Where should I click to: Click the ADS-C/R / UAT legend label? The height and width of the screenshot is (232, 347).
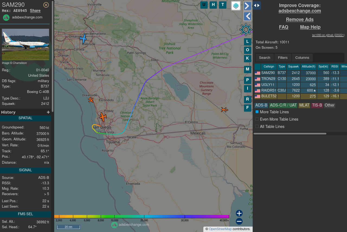(x=283, y=105)
